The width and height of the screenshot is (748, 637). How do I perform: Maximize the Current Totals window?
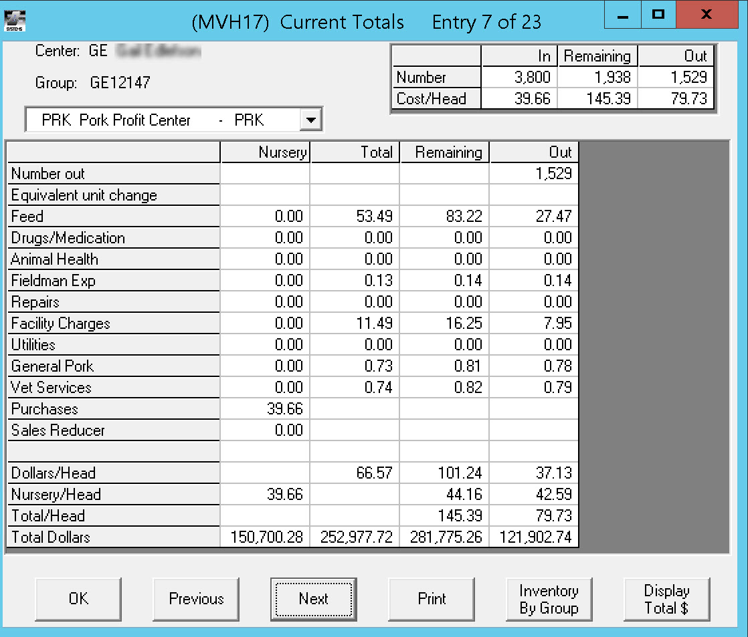coord(658,14)
